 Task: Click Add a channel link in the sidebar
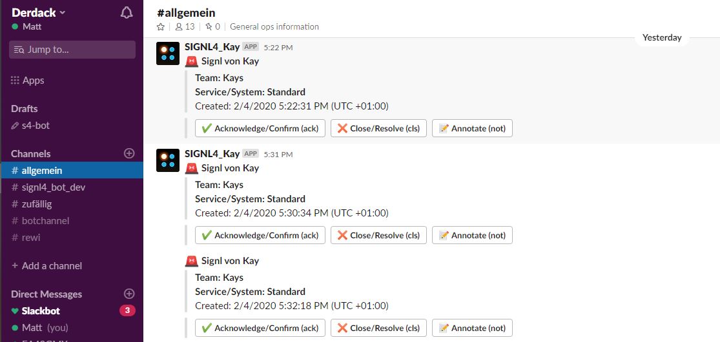pos(46,265)
